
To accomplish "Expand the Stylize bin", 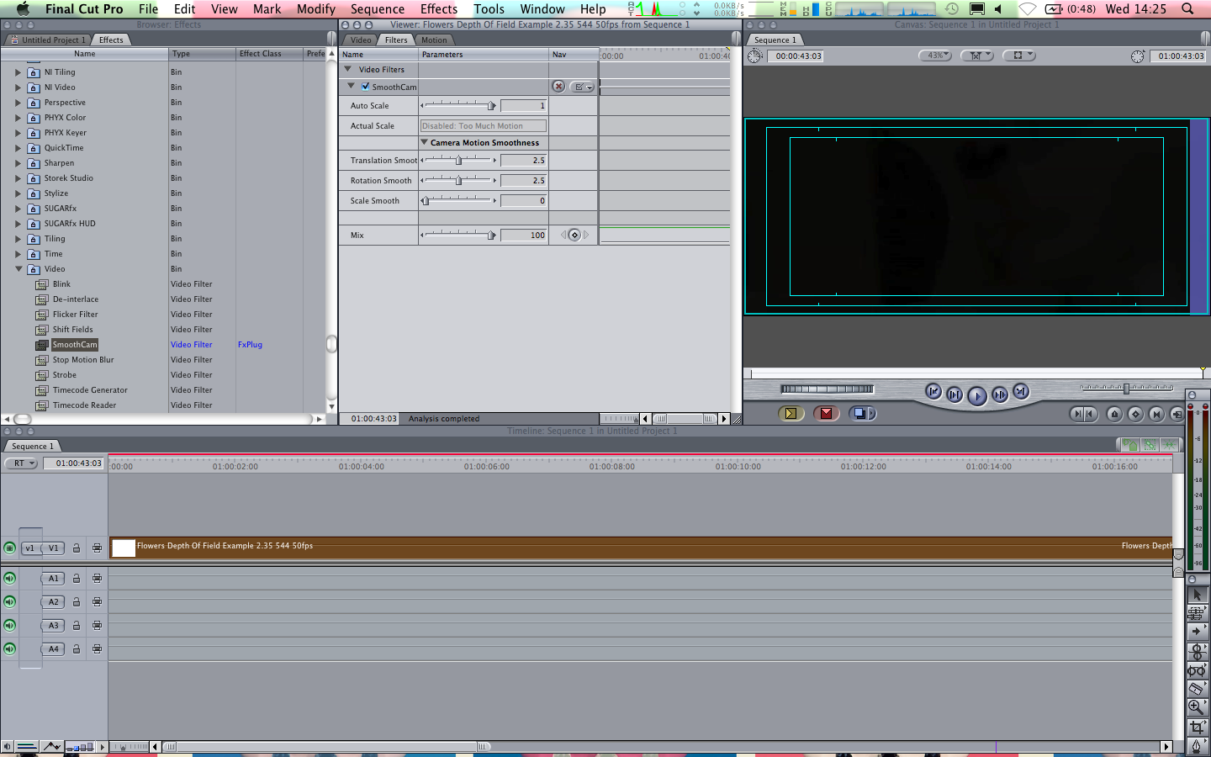I will pos(18,193).
